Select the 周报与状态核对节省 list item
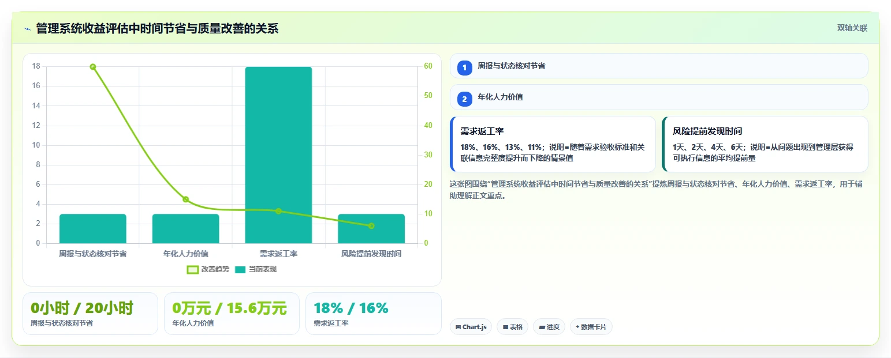The image size is (891, 358). click(659, 66)
